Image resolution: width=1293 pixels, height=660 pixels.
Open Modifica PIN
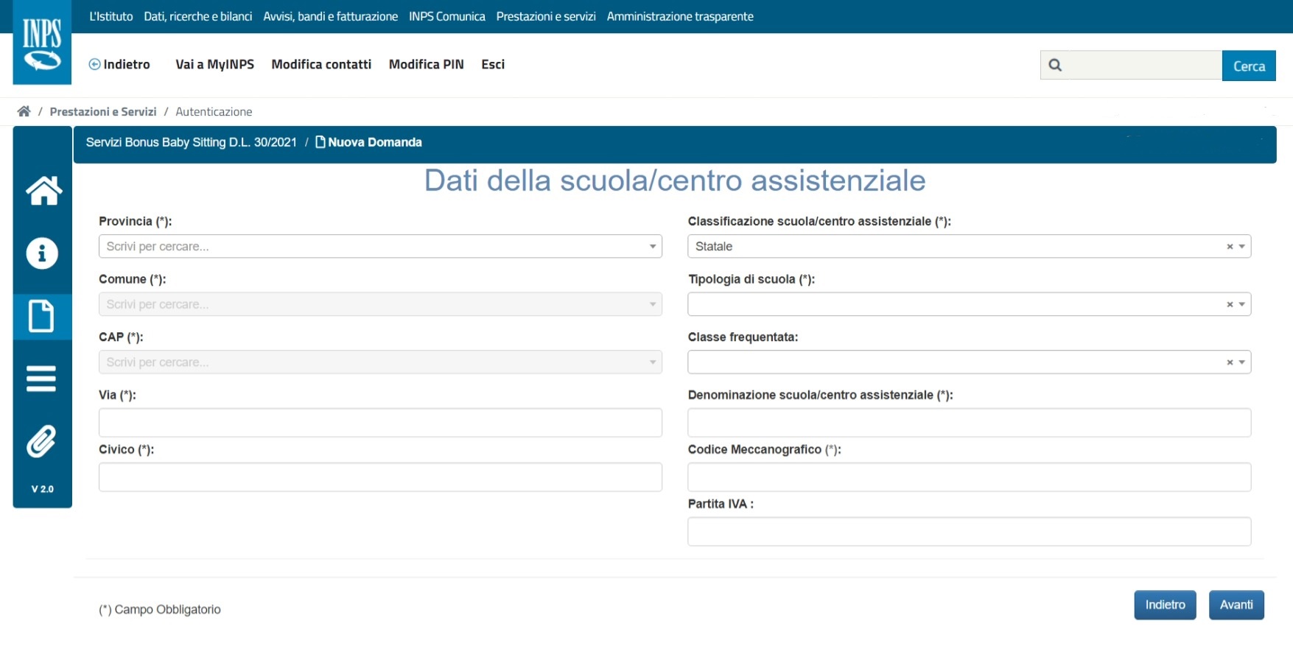(x=427, y=64)
